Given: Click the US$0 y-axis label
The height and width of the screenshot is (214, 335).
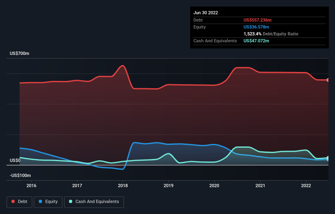Looking at the screenshot, I should tap(15, 160).
